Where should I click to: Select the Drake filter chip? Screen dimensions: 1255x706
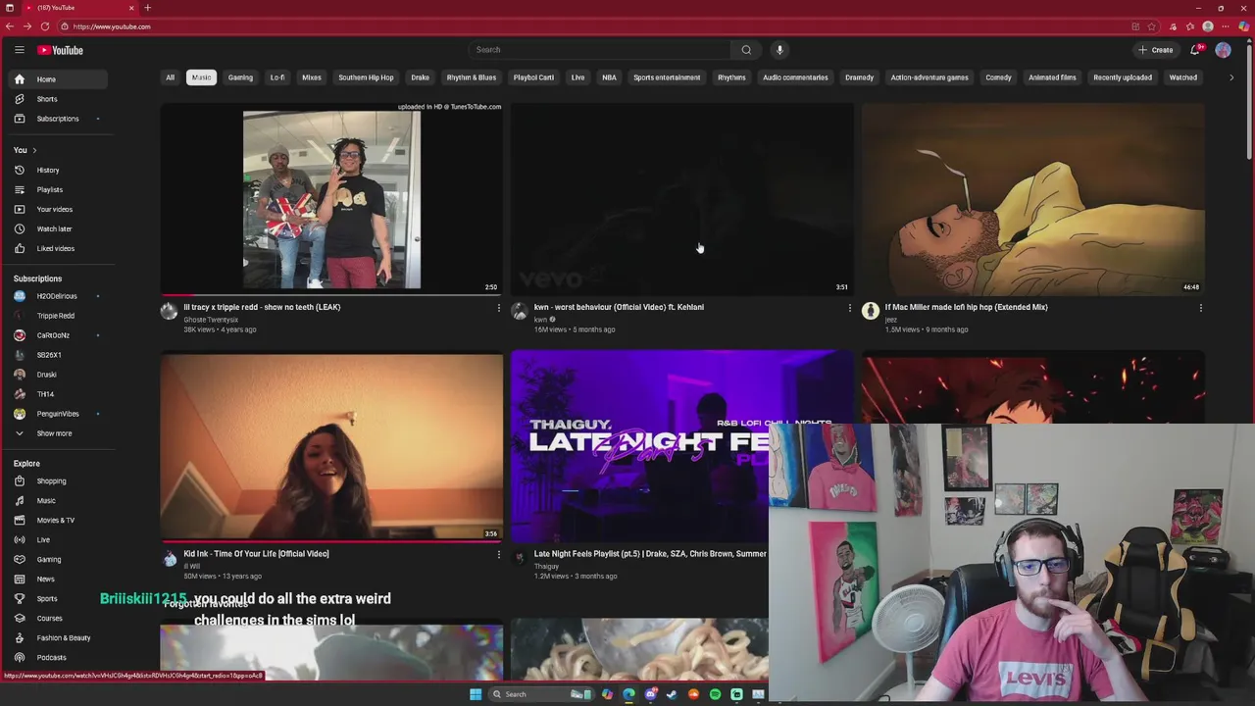[x=420, y=77]
